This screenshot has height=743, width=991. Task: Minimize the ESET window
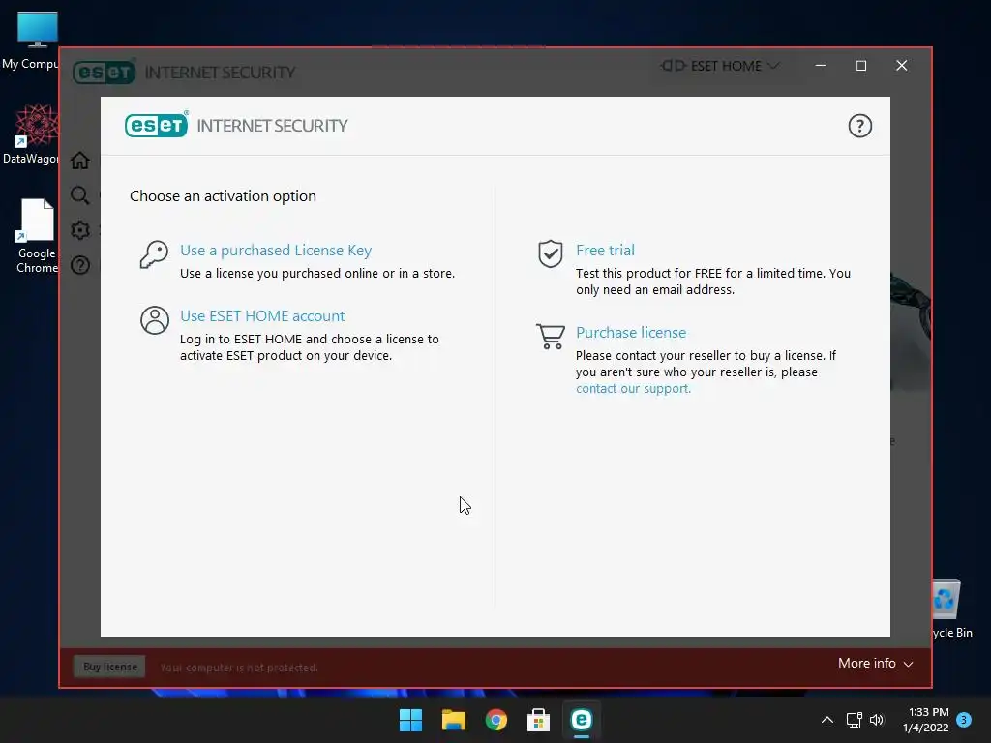pos(821,66)
